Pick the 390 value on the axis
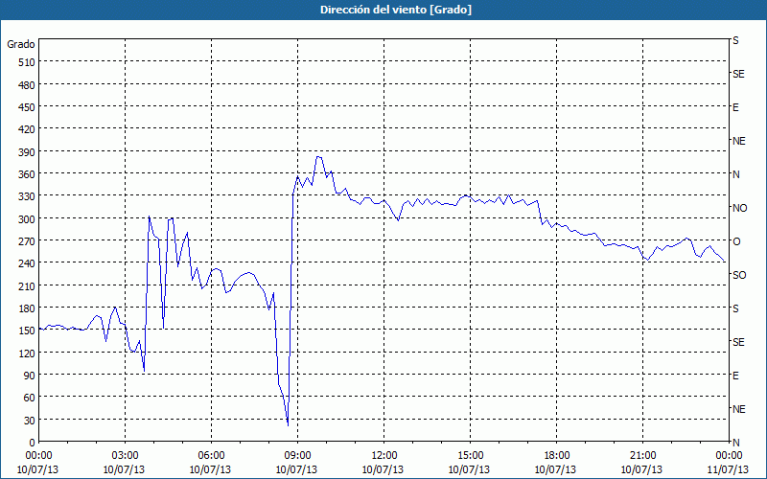The height and width of the screenshot is (479, 767). (27, 151)
